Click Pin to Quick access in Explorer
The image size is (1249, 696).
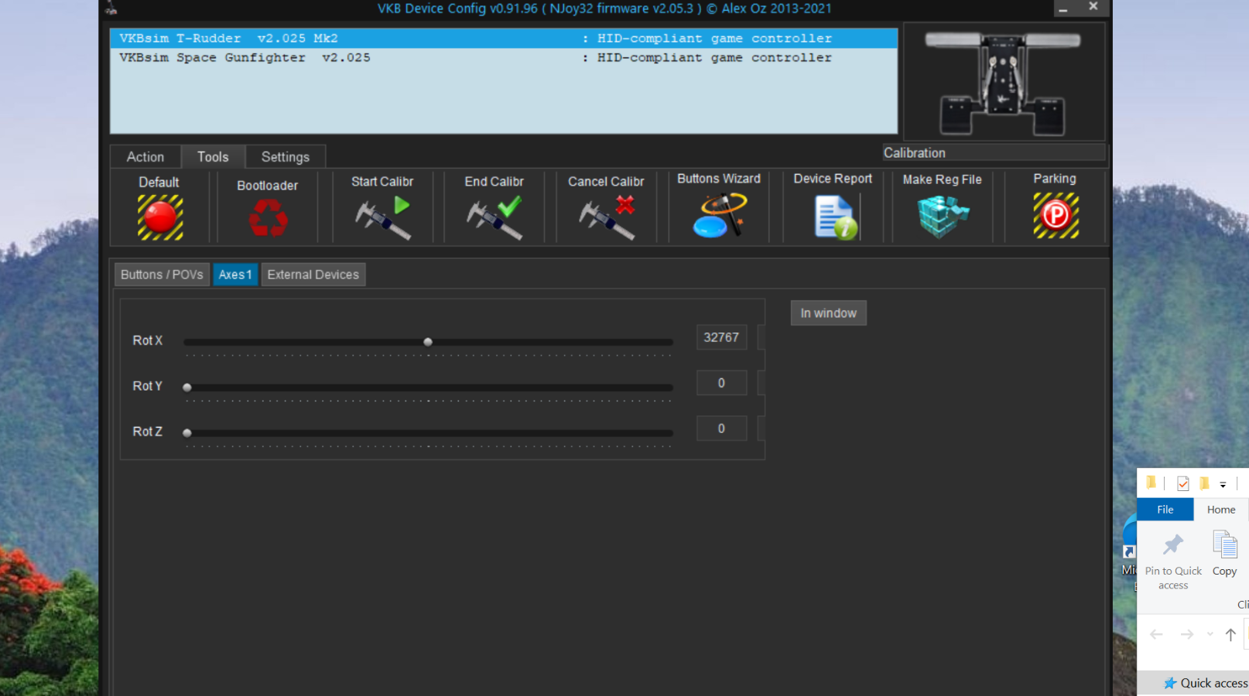(1173, 561)
